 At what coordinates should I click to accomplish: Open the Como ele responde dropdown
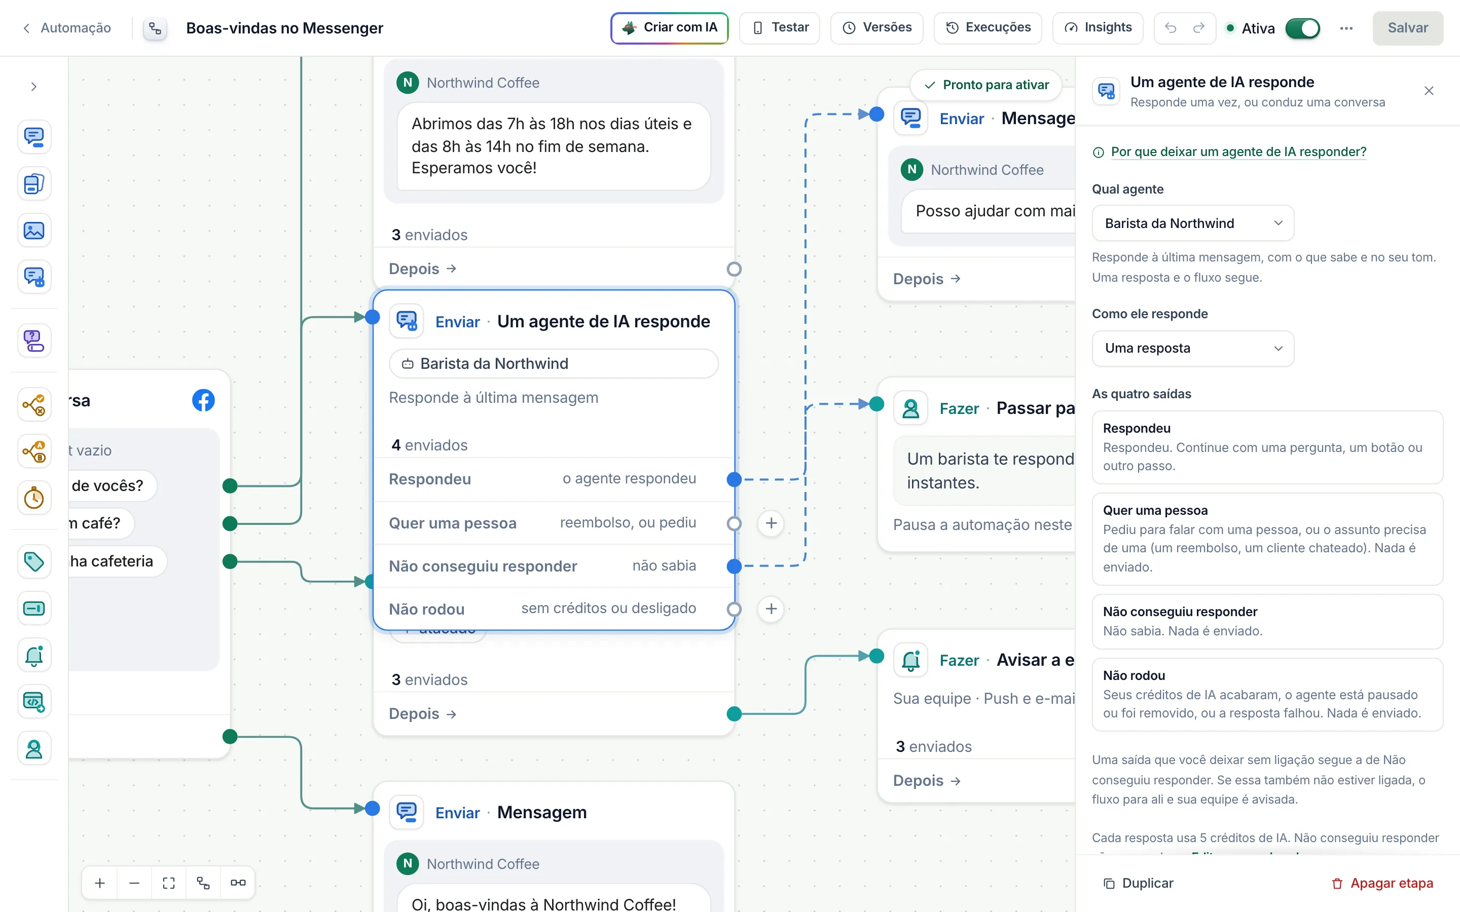tap(1193, 348)
